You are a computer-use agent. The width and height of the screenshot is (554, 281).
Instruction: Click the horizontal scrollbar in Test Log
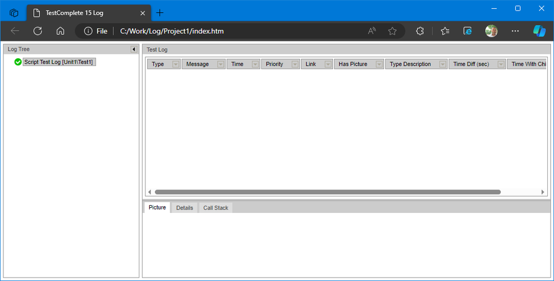[x=328, y=192]
